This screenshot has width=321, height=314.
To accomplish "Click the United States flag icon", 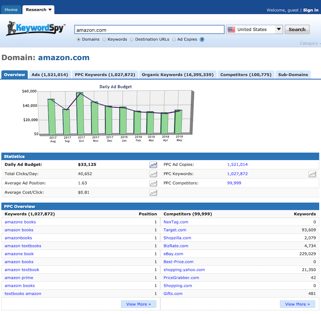I will [x=231, y=30].
